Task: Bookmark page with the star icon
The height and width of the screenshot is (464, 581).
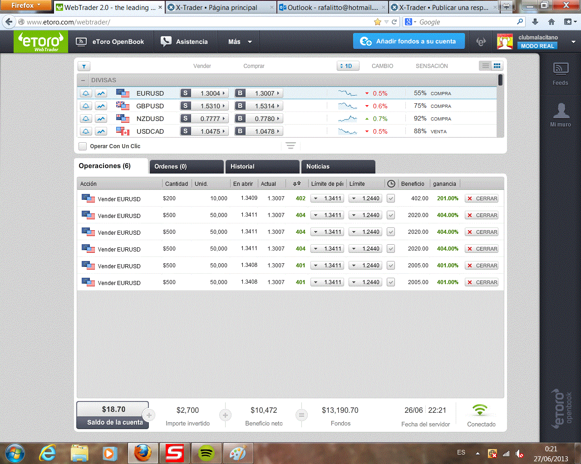Action: (x=377, y=22)
